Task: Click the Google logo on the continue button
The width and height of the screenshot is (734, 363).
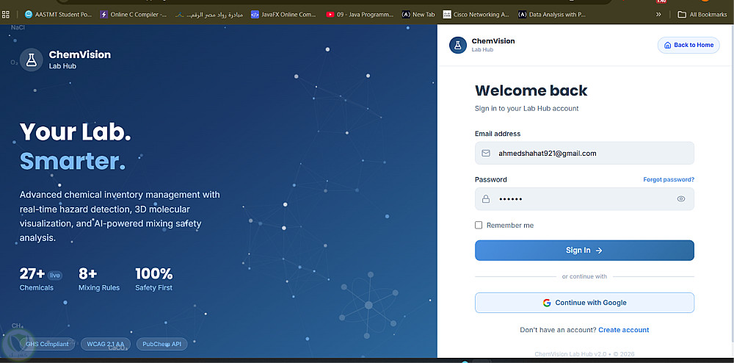Action: point(547,303)
